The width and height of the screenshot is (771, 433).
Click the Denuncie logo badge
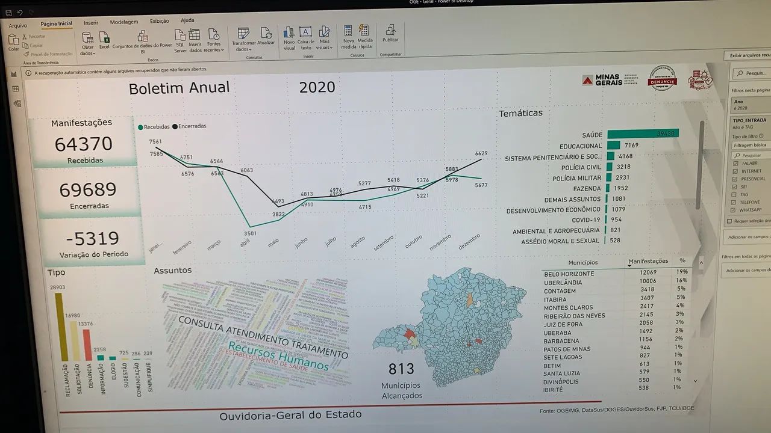[x=663, y=78]
